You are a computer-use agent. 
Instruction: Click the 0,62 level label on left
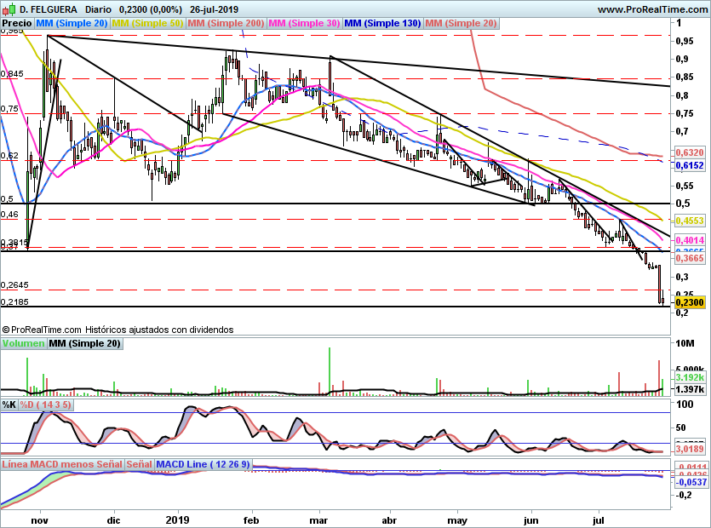pos(9,156)
